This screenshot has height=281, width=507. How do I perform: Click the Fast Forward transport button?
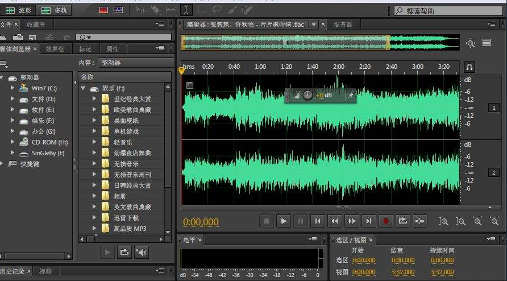[x=352, y=221]
